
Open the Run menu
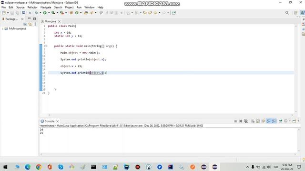pyautogui.click(x=79, y=8)
